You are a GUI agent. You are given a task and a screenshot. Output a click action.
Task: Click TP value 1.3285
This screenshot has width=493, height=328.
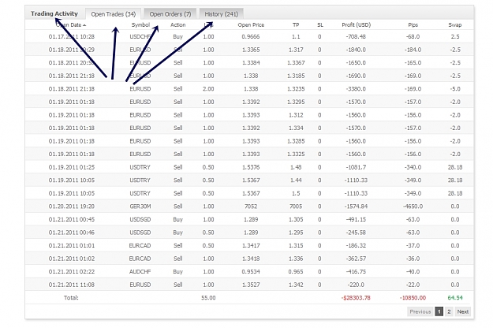click(x=296, y=141)
